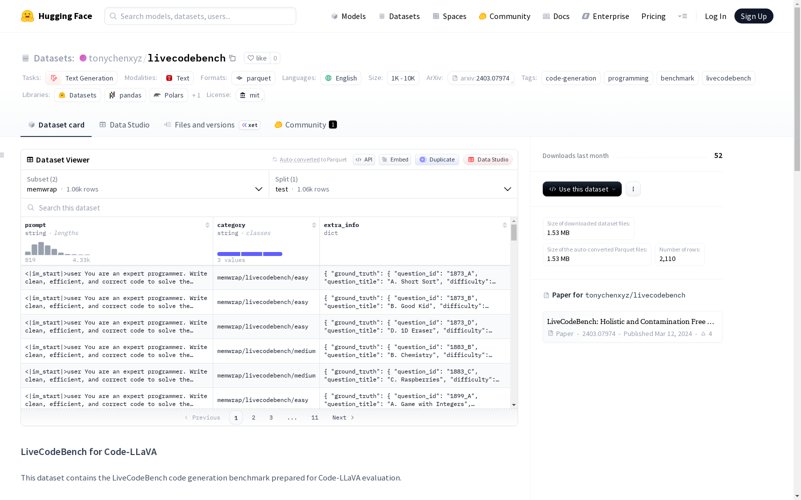The width and height of the screenshot is (801, 500).
Task: Click the more options kebab icon
Action: pyautogui.click(x=633, y=189)
